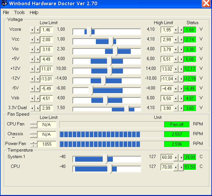Decrease -12V high limit with left arrow
This screenshot has height=196, width=212.
(x=176, y=79)
